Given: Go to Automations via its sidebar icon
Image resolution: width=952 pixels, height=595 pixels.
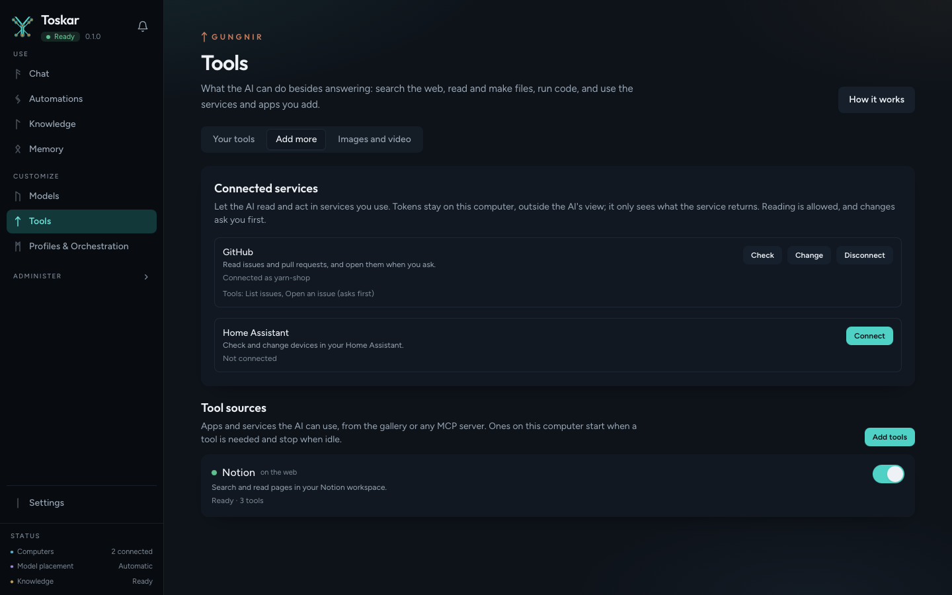Looking at the screenshot, I should point(18,99).
